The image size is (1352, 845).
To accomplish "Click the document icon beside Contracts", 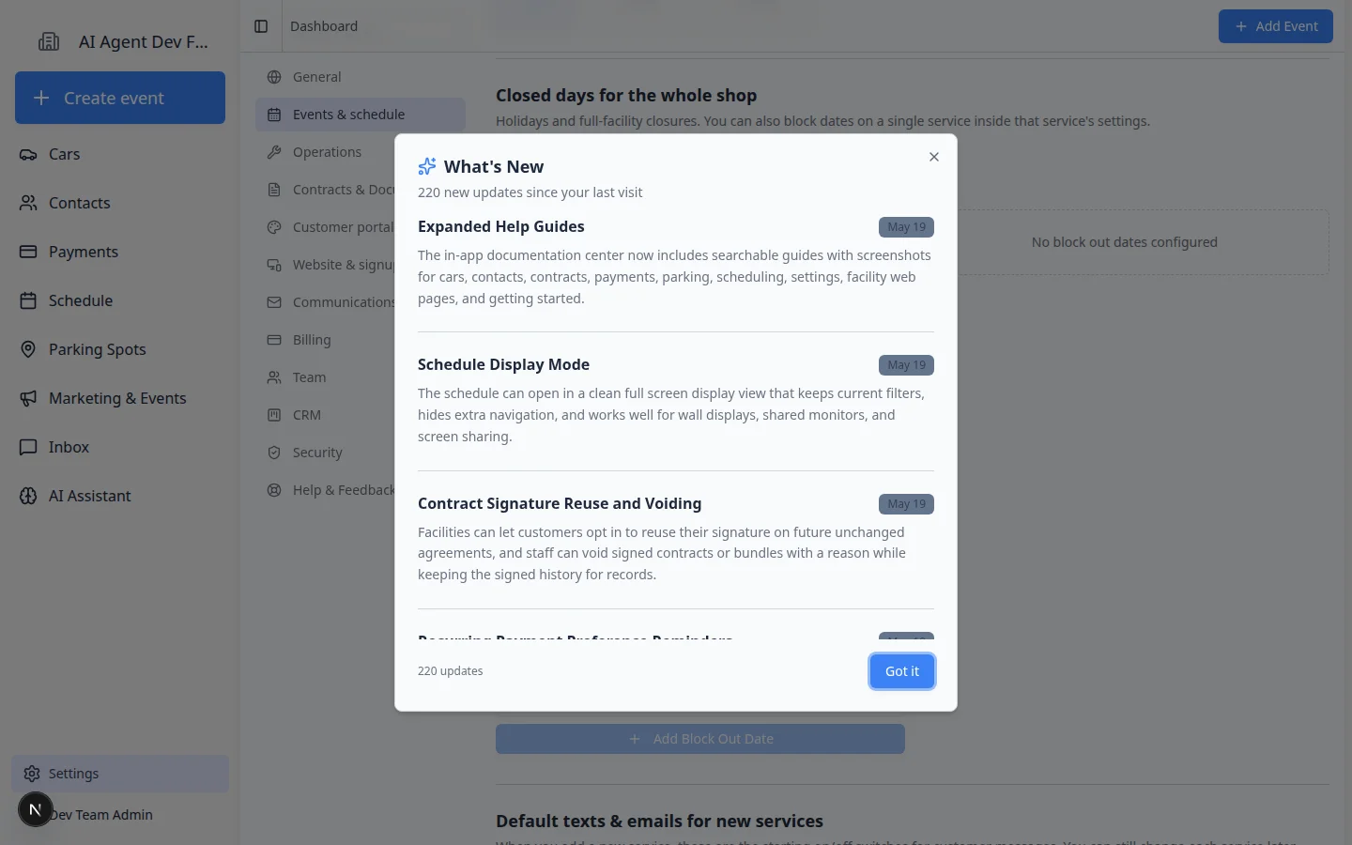I will (x=274, y=190).
